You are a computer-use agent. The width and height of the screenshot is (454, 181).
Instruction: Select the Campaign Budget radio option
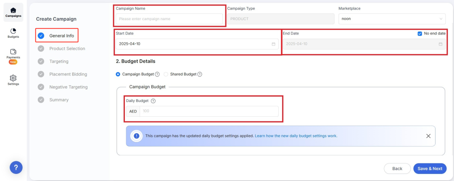[x=118, y=74]
